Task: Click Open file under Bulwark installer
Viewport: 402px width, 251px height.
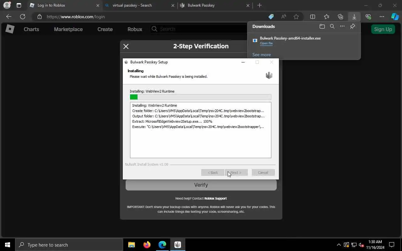Action: (266, 43)
